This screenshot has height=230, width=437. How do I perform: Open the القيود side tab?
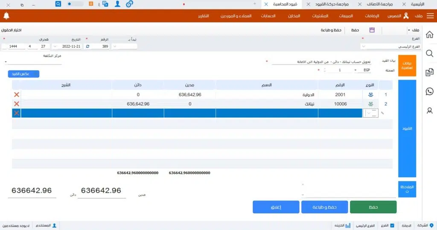pyautogui.click(x=407, y=129)
